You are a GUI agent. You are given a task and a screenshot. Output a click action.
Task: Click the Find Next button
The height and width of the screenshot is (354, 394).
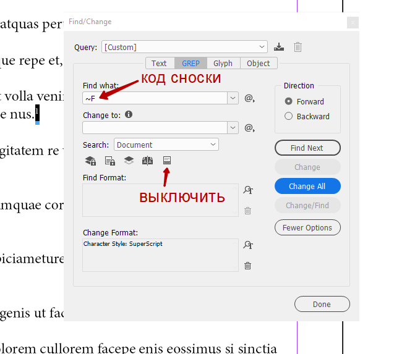click(x=307, y=148)
